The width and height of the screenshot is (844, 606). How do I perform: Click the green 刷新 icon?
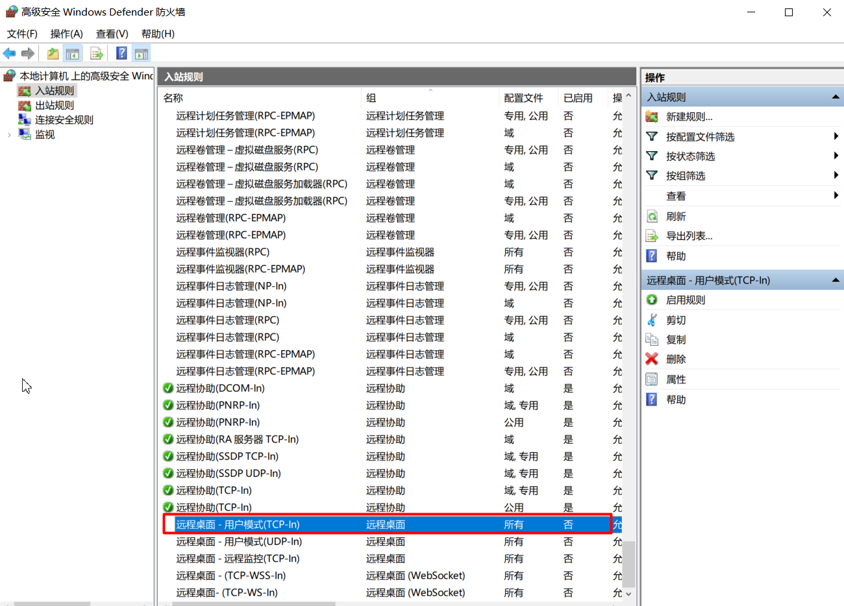[x=652, y=216]
